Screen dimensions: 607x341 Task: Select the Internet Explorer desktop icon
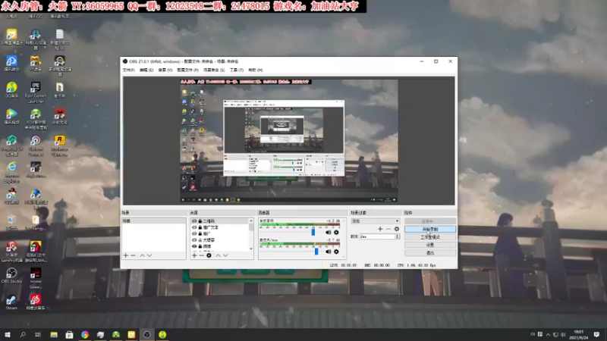point(11,173)
